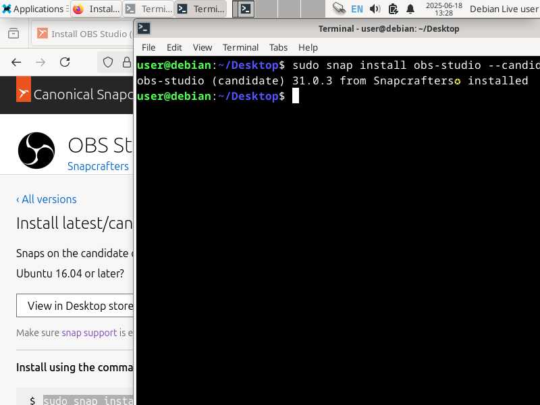Select the first 'Termi...' taskbar entry
The height and width of the screenshot is (405, 540).
pyautogui.click(x=148, y=9)
